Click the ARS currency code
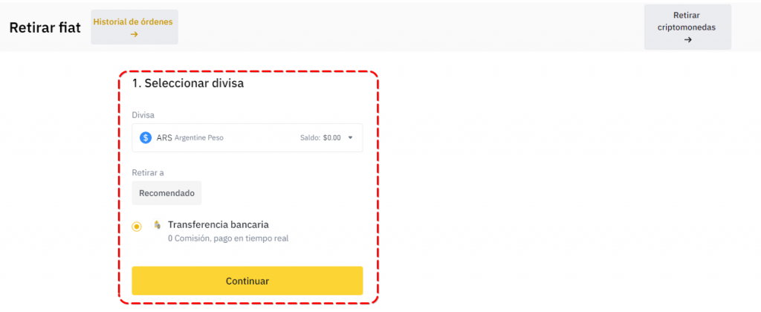The width and height of the screenshot is (761, 312). pyautogui.click(x=164, y=138)
